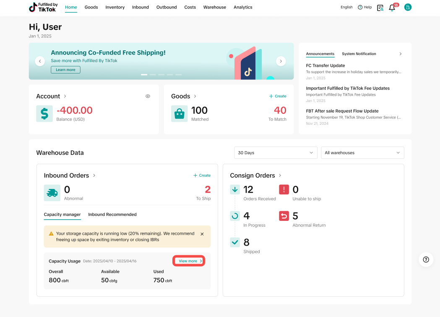Click the floating help question mark button
The image size is (440, 317).
[426, 259]
